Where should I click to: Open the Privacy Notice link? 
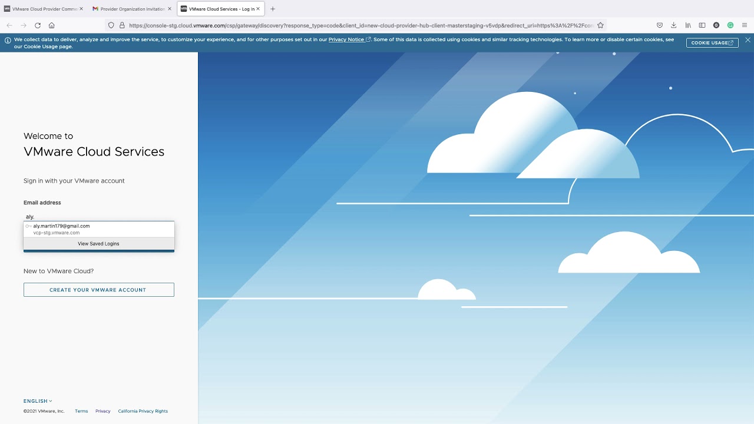coord(347,39)
